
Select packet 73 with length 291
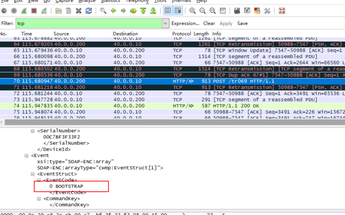172,100
